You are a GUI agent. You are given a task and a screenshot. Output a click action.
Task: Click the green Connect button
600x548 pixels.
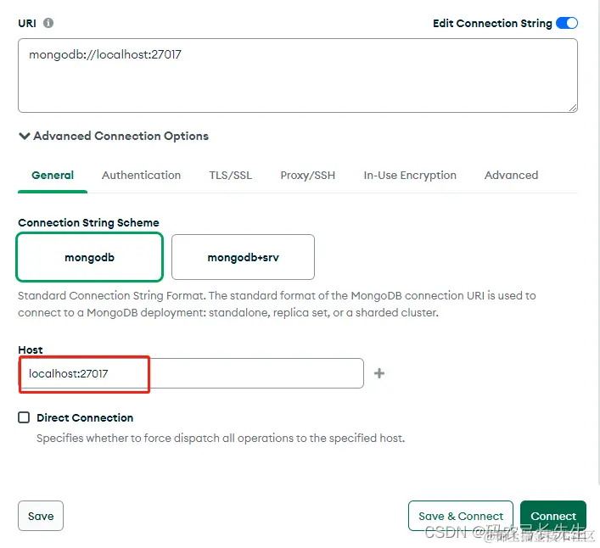coord(553,516)
